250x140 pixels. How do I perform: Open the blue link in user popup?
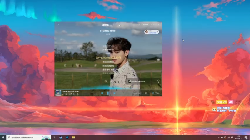[x=152, y=33]
